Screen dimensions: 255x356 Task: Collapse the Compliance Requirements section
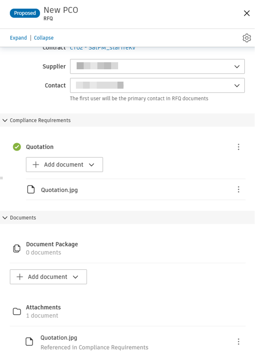pos(5,120)
